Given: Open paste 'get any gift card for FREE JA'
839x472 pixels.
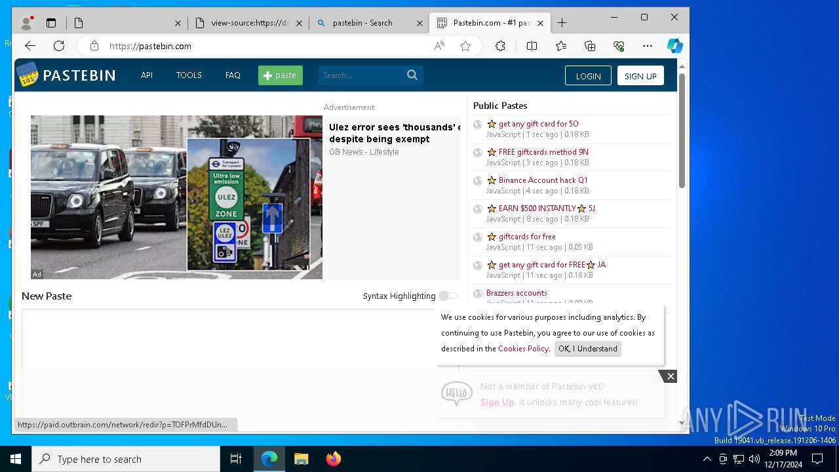Looking at the screenshot, I should click(552, 264).
